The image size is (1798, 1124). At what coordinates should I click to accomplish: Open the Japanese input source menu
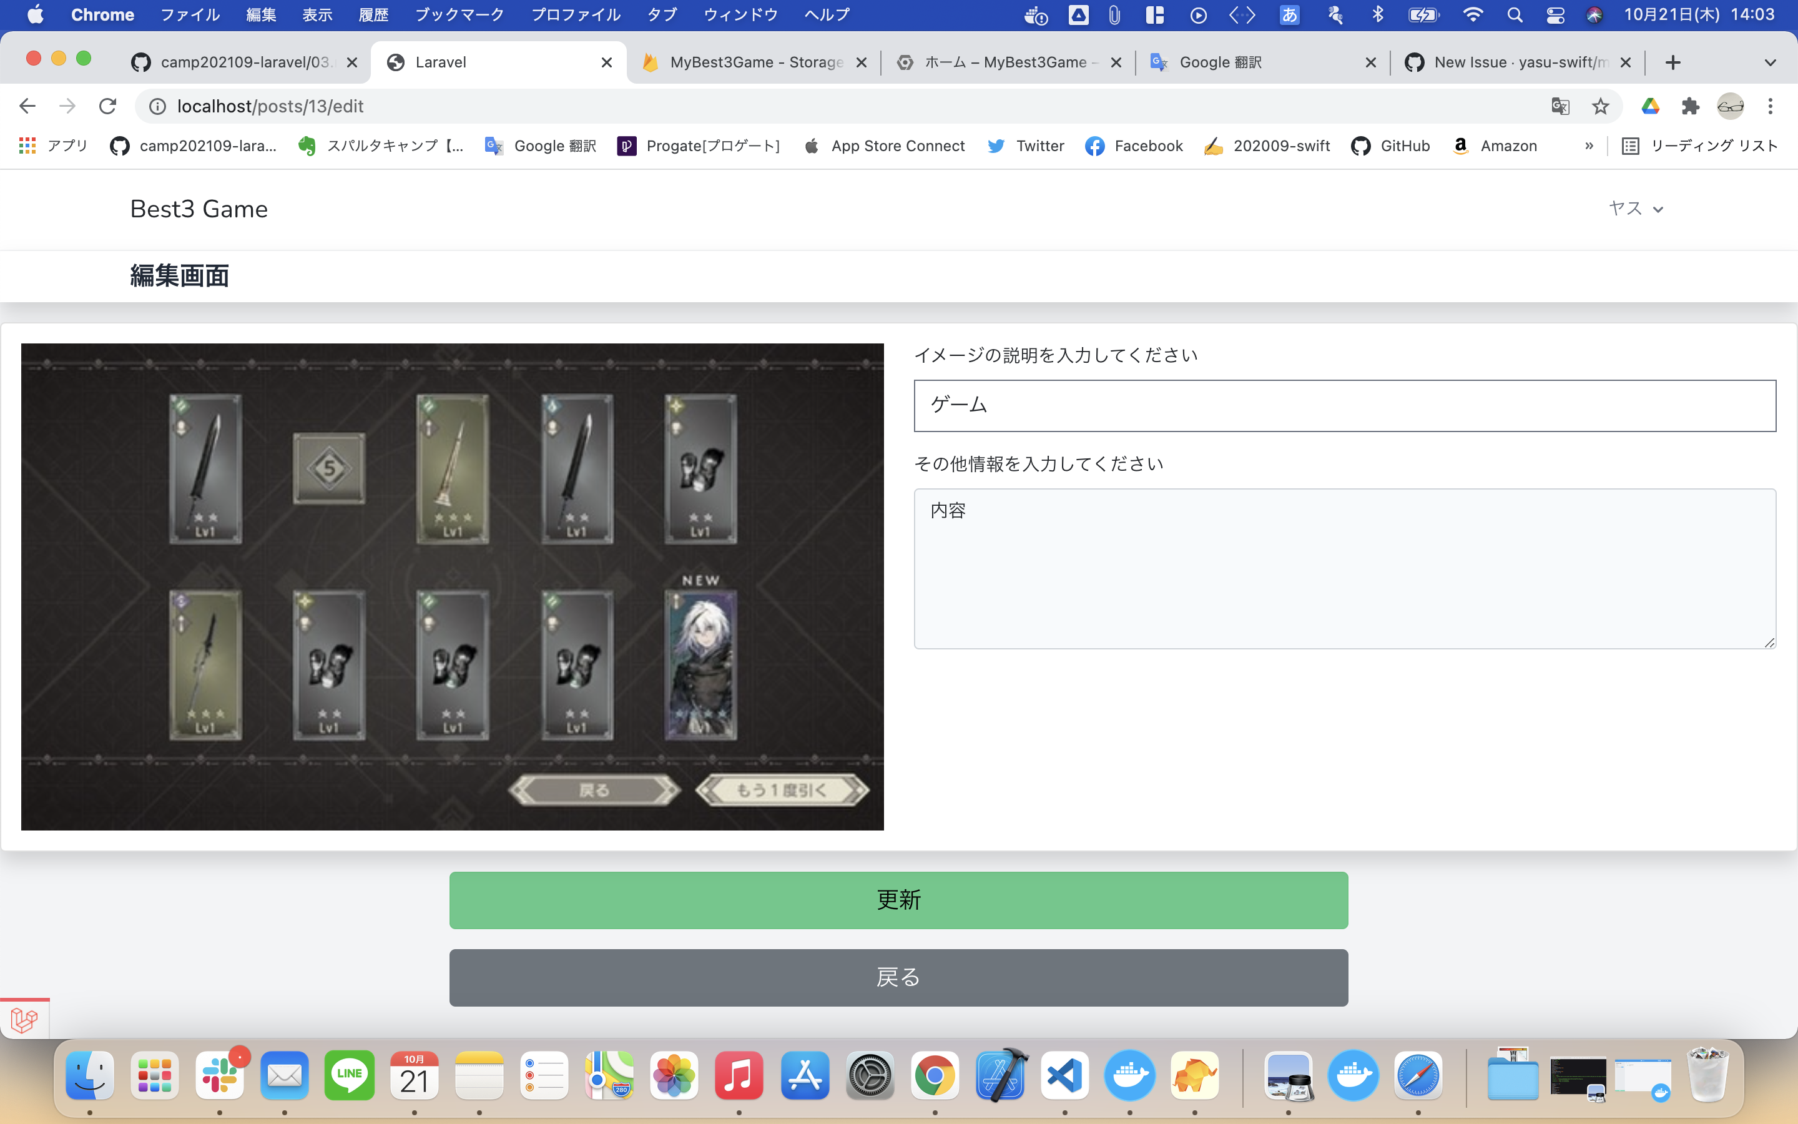point(1289,15)
